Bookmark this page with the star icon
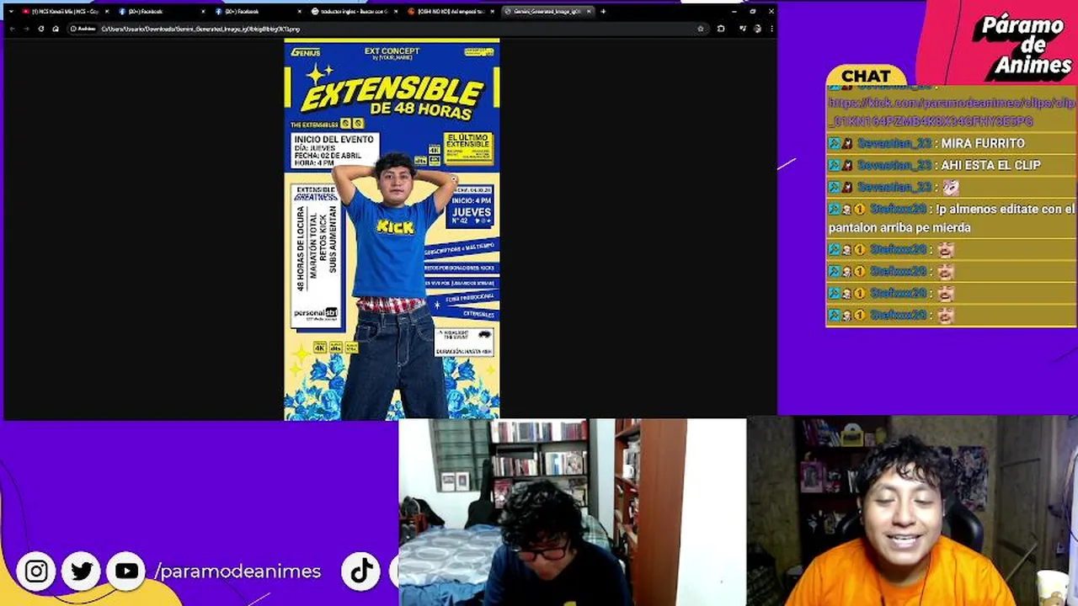Screen dimensions: 1078x606 click(x=701, y=29)
